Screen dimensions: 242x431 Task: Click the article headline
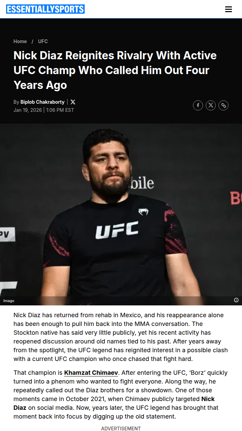click(115, 70)
